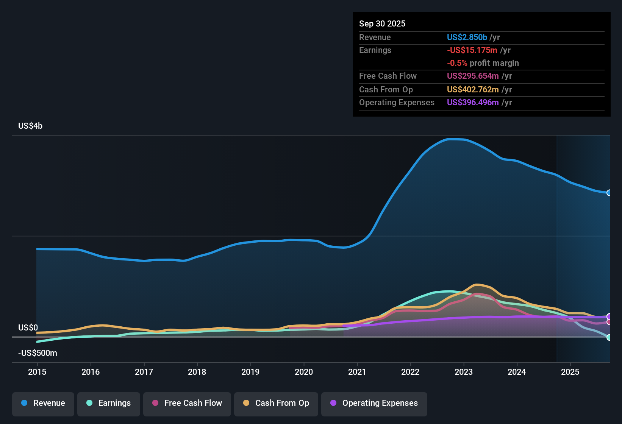The width and height of the screenshot is (622, 424).
Task: Click the blue Revenue legend dot
Action: 24,403
